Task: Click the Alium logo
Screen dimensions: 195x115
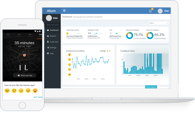Action: click(x=51, y=11)
